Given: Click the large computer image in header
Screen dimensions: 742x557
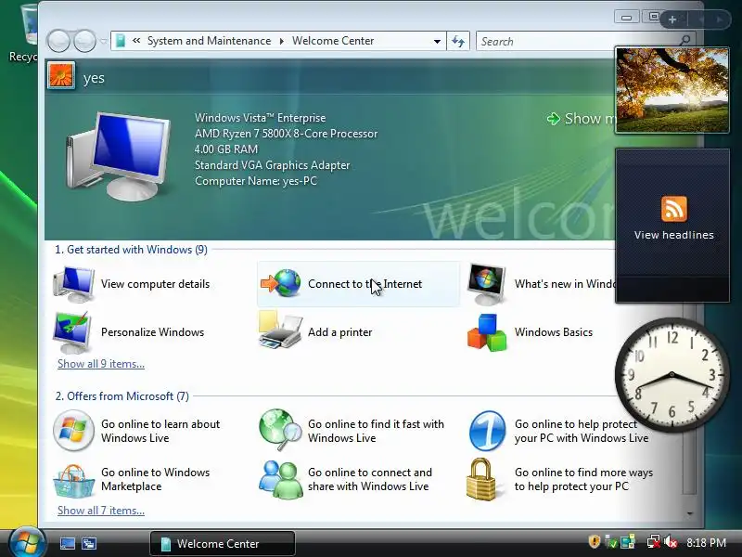Looking at the screenshot, I should pos(119,156).
